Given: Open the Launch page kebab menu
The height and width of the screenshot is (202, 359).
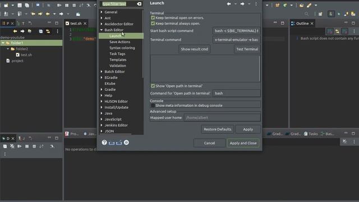Looking at the screenshot, I should coord(256,4).
